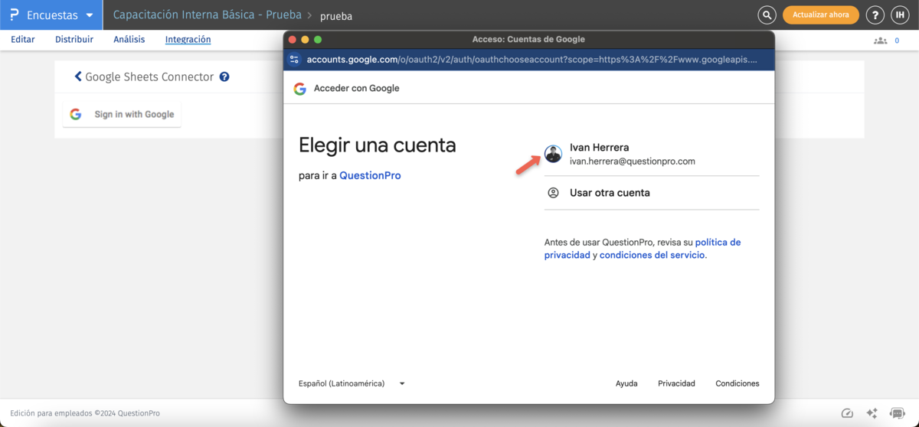The height and width of the screenshot is (427, 919).
Task: Click the Privacidad footer link
Action: pyautogui.click(x=676, y=383)
